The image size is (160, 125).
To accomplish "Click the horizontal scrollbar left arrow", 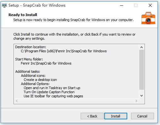I will click(17, 101).
